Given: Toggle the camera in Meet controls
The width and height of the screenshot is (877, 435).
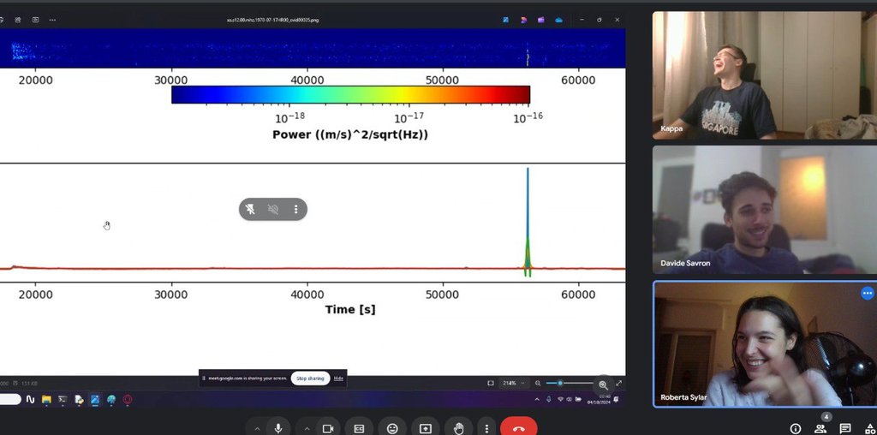Looking at the screenshot, I should click(x=327, y=428).
